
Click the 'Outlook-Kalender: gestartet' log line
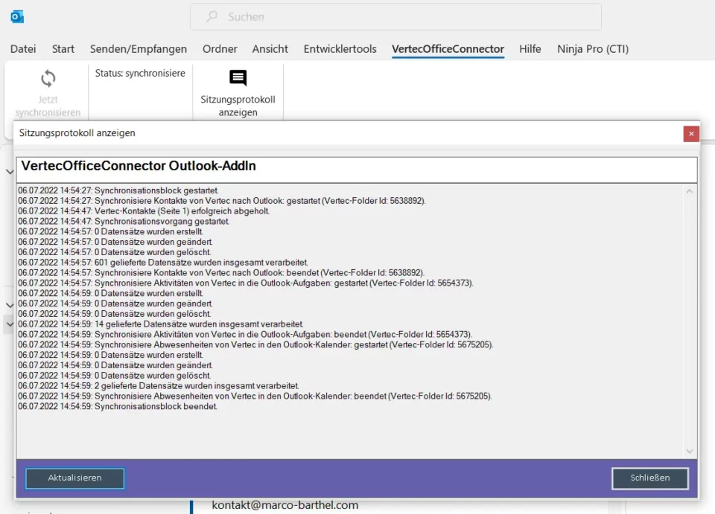tap(255, 344)
